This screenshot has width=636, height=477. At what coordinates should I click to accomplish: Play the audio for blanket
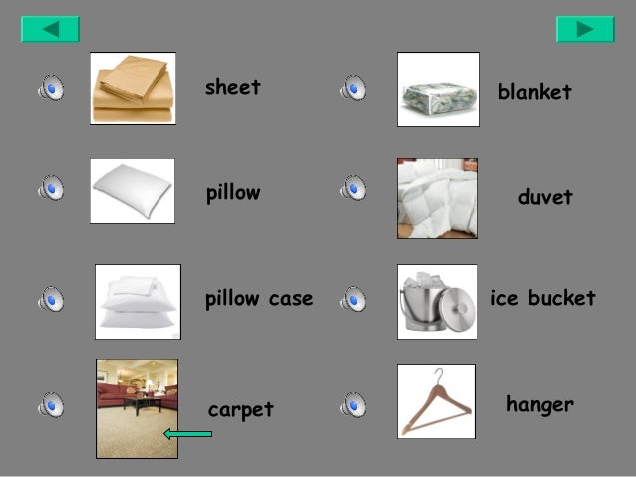(353, 87)
